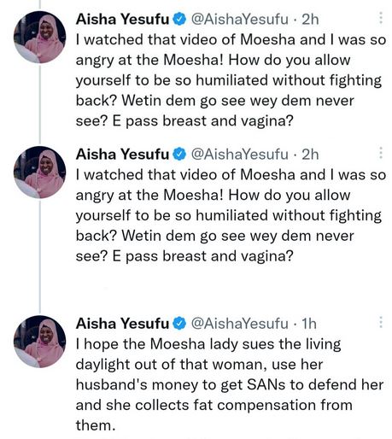Open the second 'I watched that video' tweet
This screenshot has width=392, height=439.
click(231, 215)
